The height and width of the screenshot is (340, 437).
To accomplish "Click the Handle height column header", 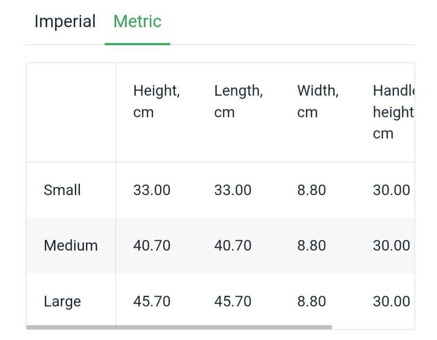I will (393, 112).
